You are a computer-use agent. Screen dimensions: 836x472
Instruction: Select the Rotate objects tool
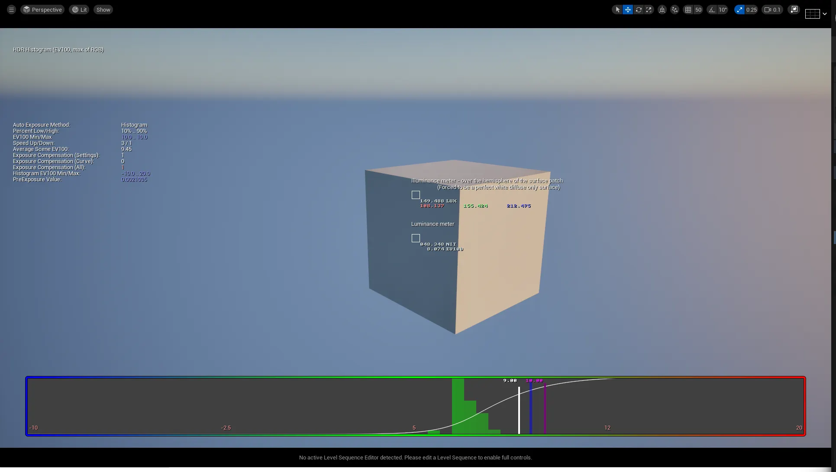(x=639, y=10)
